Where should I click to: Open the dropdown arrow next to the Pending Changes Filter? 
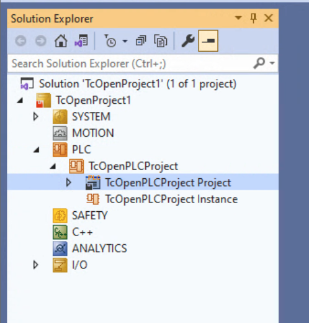(x=125, y=41)
